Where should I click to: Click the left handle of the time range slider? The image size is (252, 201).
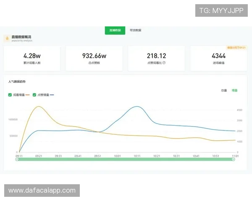[17, 159]
